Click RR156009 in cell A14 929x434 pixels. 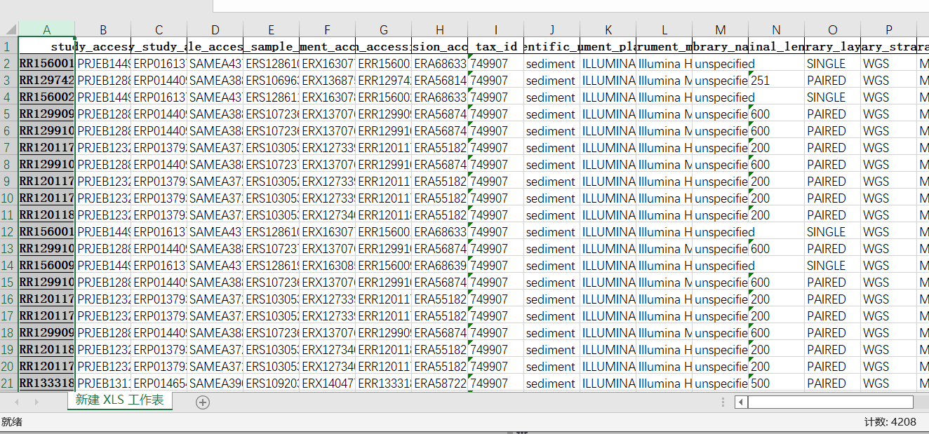tap(46, 265)
